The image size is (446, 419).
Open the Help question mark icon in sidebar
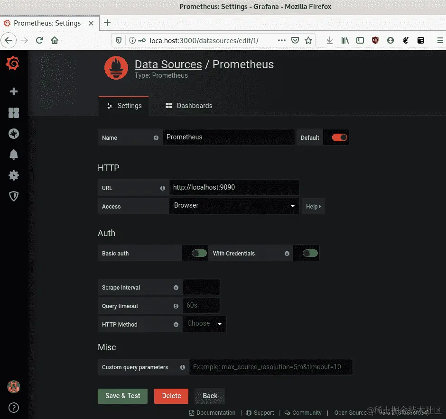coord(14,408)
